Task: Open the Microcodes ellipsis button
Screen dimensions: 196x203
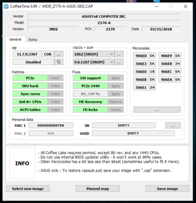Action: pos(157,110)
